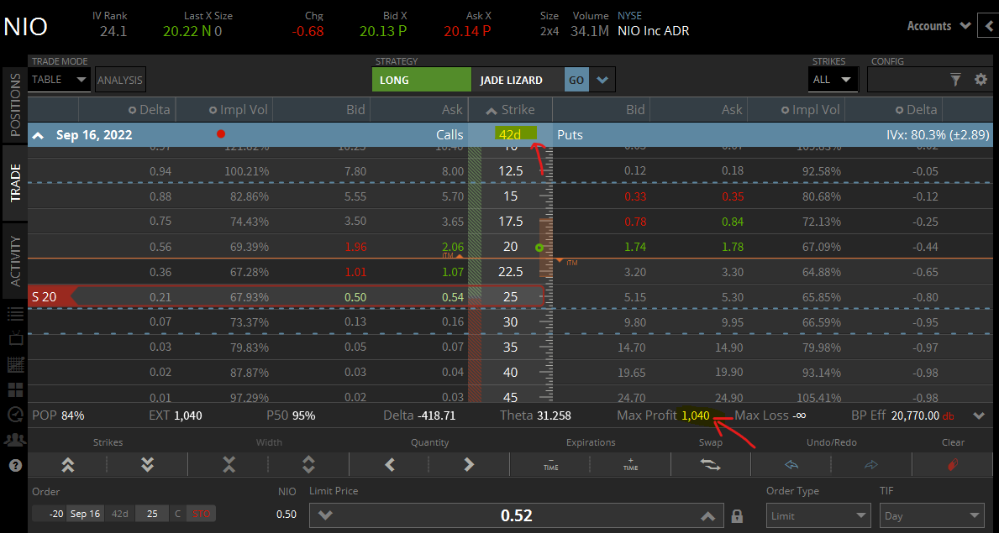999x533 pixels.
Task: Open the people follow icon in sidebar
Action: point(16,439)
